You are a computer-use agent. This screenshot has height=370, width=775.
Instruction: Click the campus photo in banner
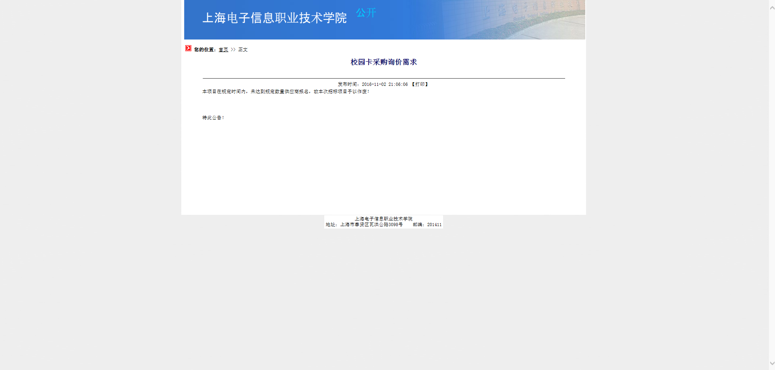click(524, 20)
